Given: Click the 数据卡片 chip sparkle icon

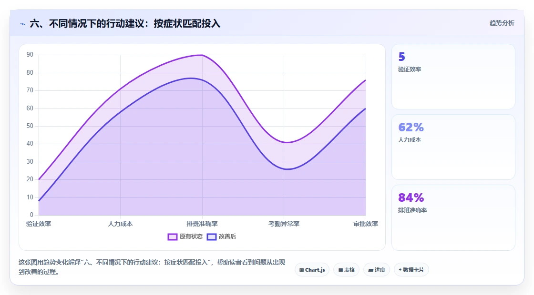Looking at the screenshot, I should (400, 270).
